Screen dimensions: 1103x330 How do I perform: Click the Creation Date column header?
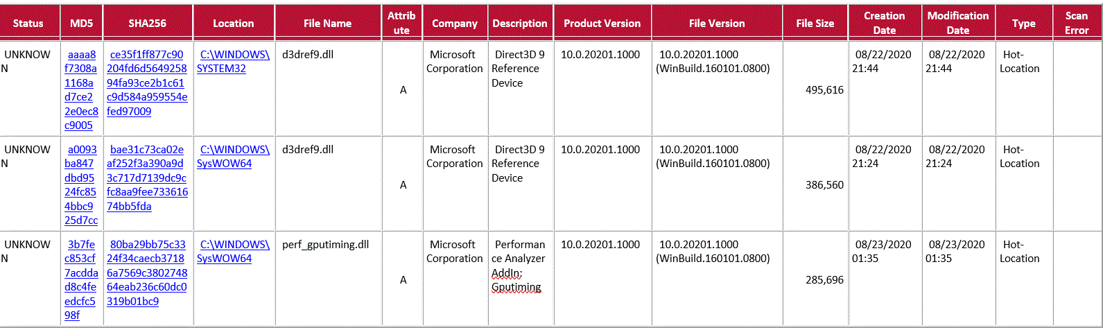[884, 23]
